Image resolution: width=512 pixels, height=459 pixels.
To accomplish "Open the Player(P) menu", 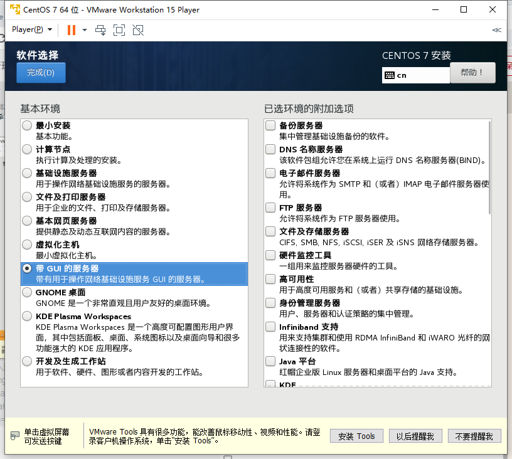I will click(31, 29).
